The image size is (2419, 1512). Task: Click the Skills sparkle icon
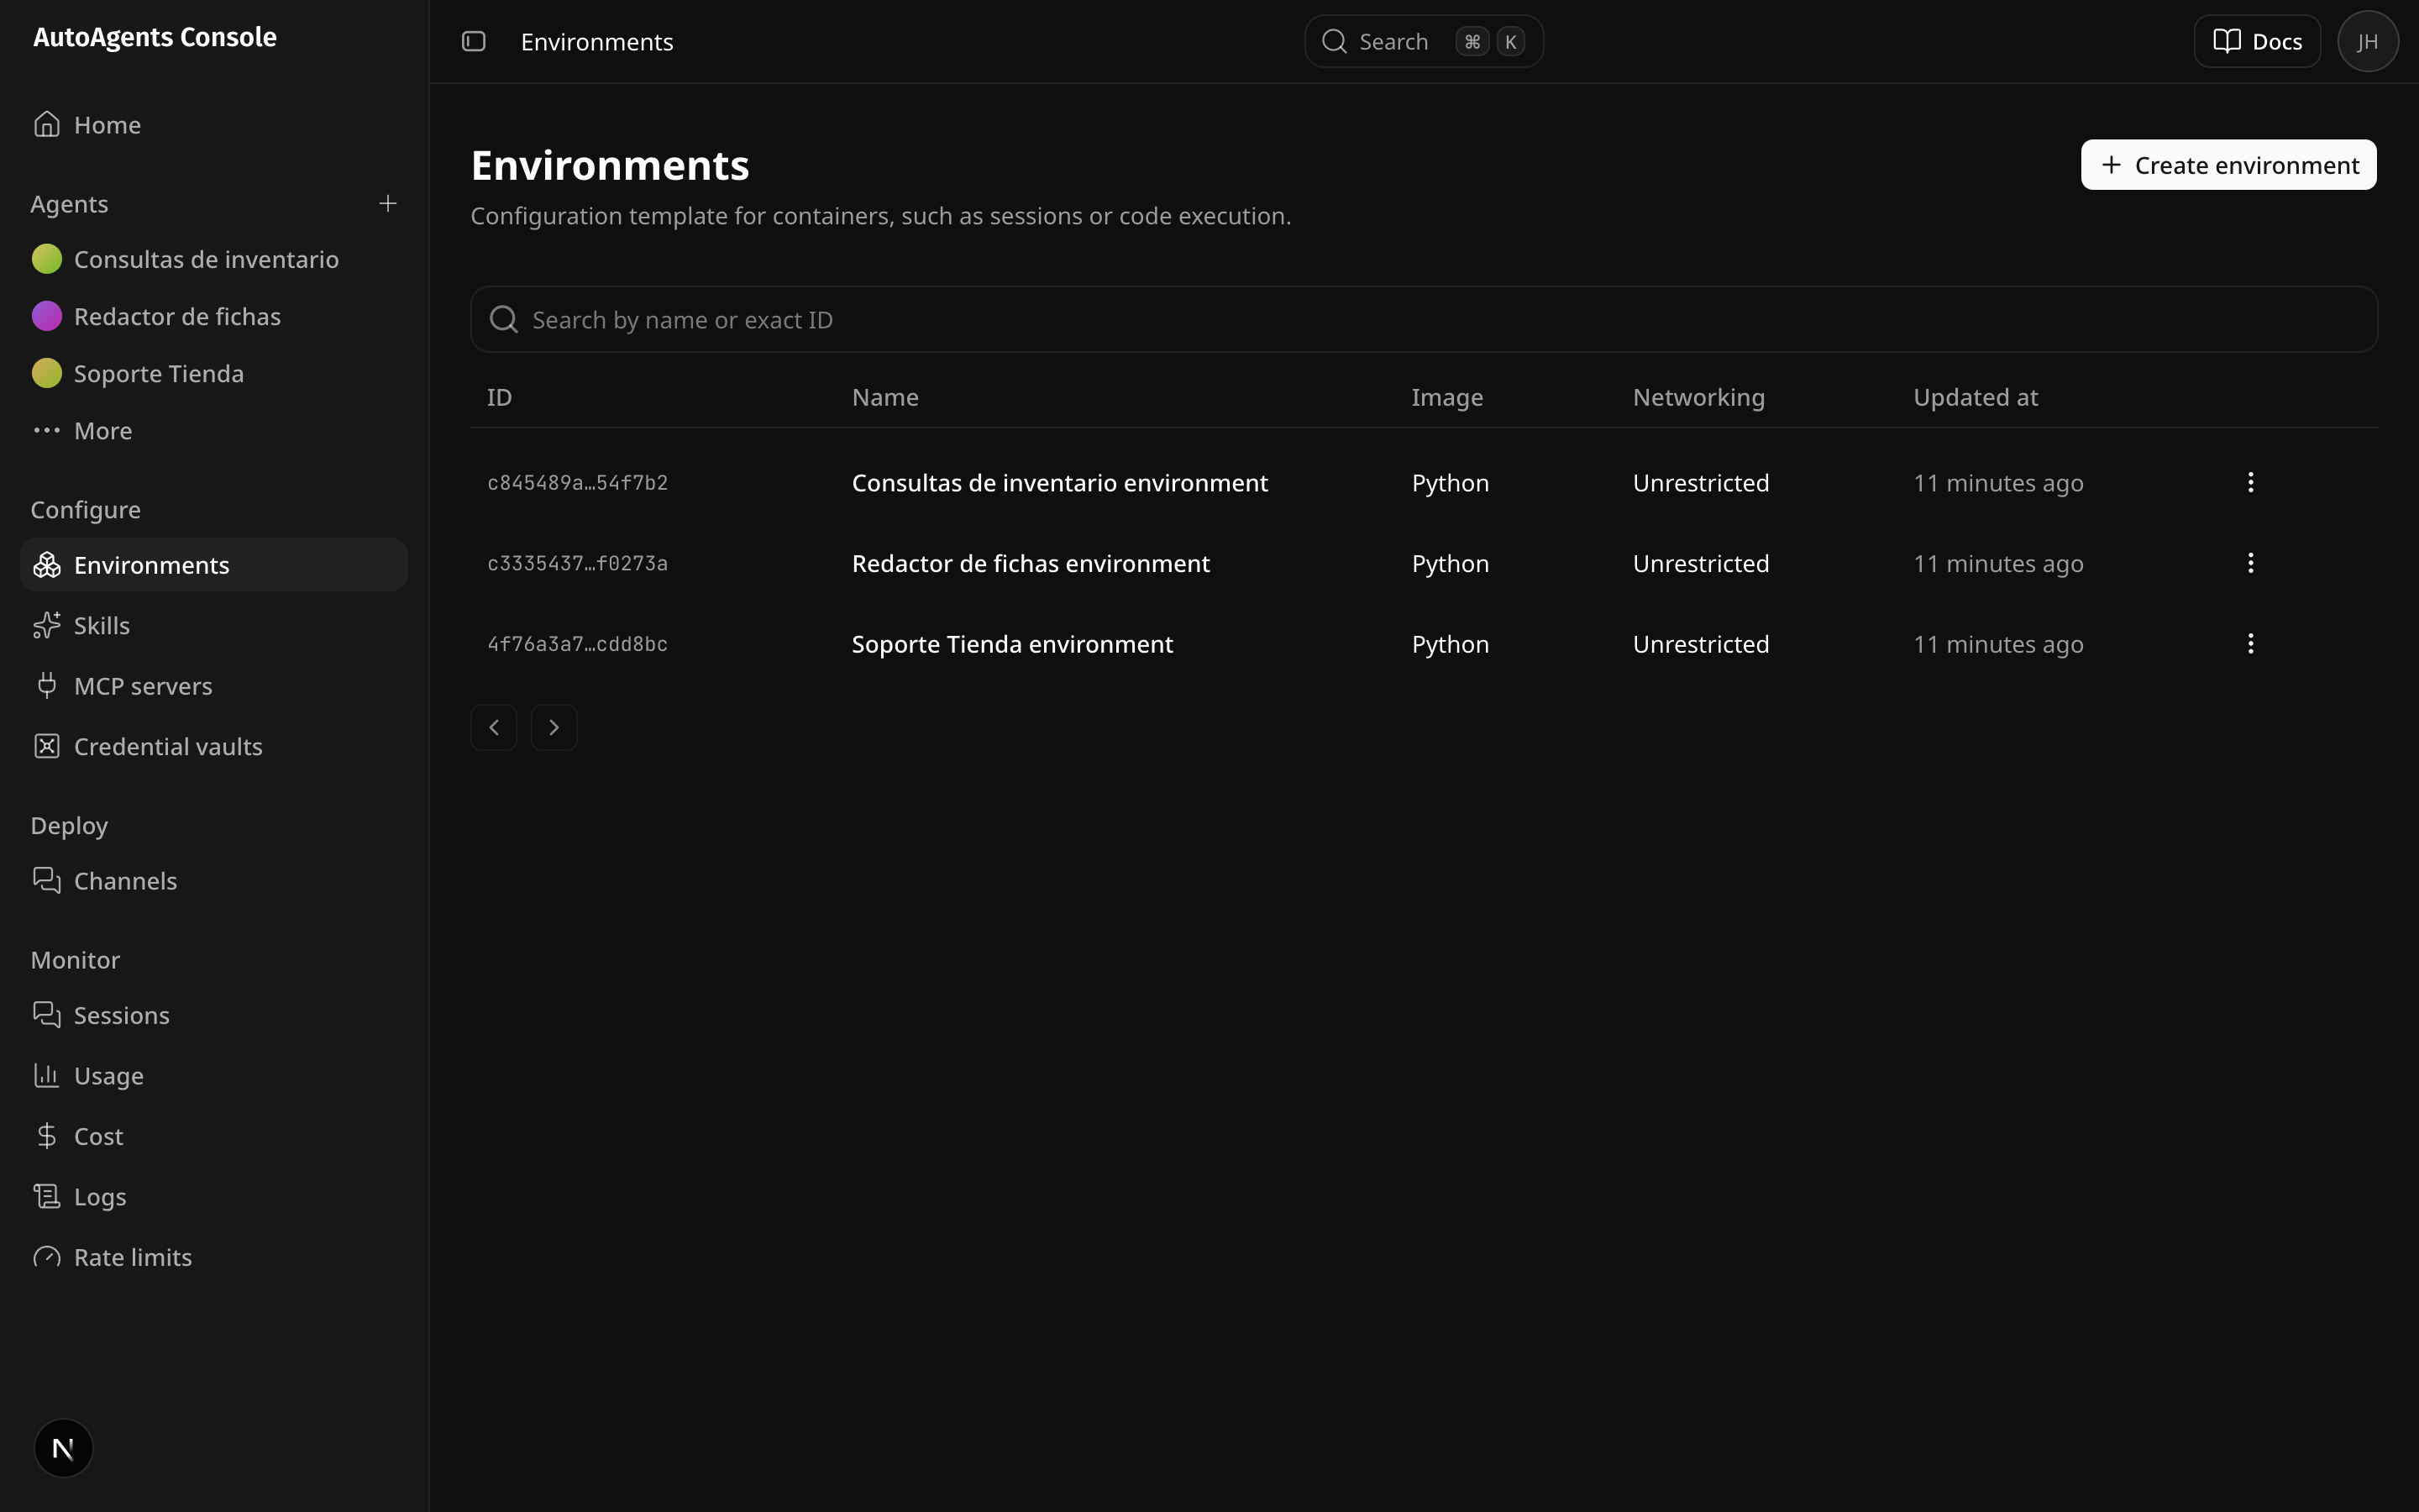click(47, 625)
